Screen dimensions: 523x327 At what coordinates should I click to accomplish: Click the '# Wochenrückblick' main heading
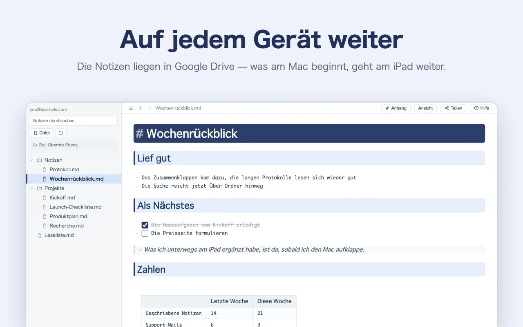coord(309,134)
